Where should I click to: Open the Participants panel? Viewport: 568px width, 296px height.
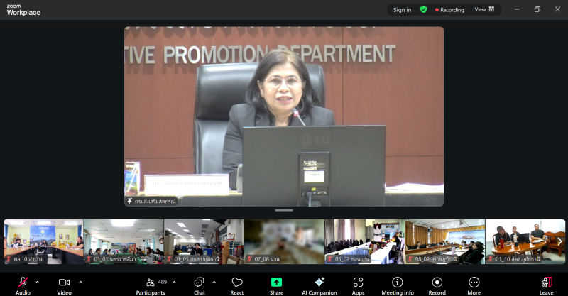coord(151,283)
